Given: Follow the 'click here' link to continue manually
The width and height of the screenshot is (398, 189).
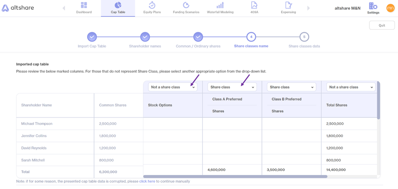Looking at the screenshot, I should pyautogui.click(x=147, y=182).
